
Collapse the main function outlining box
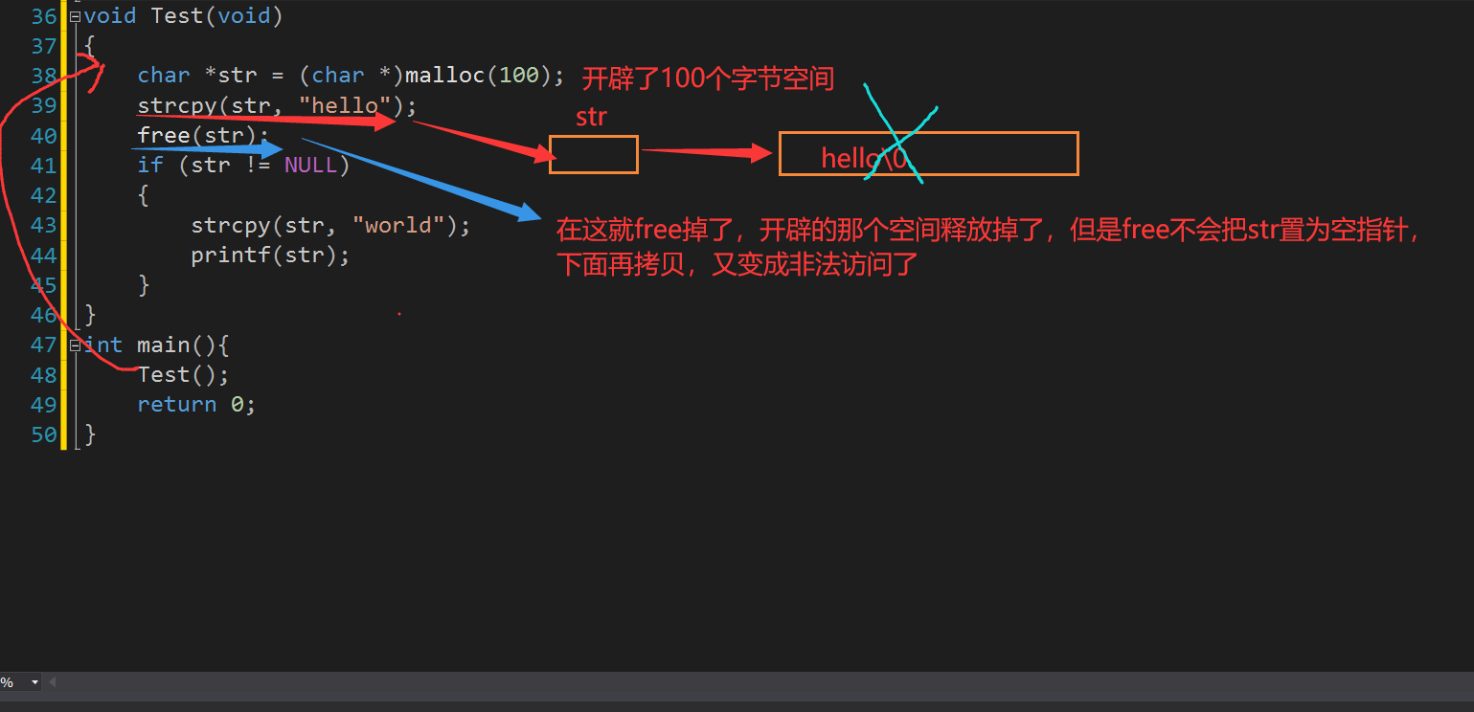pos(75,345)
